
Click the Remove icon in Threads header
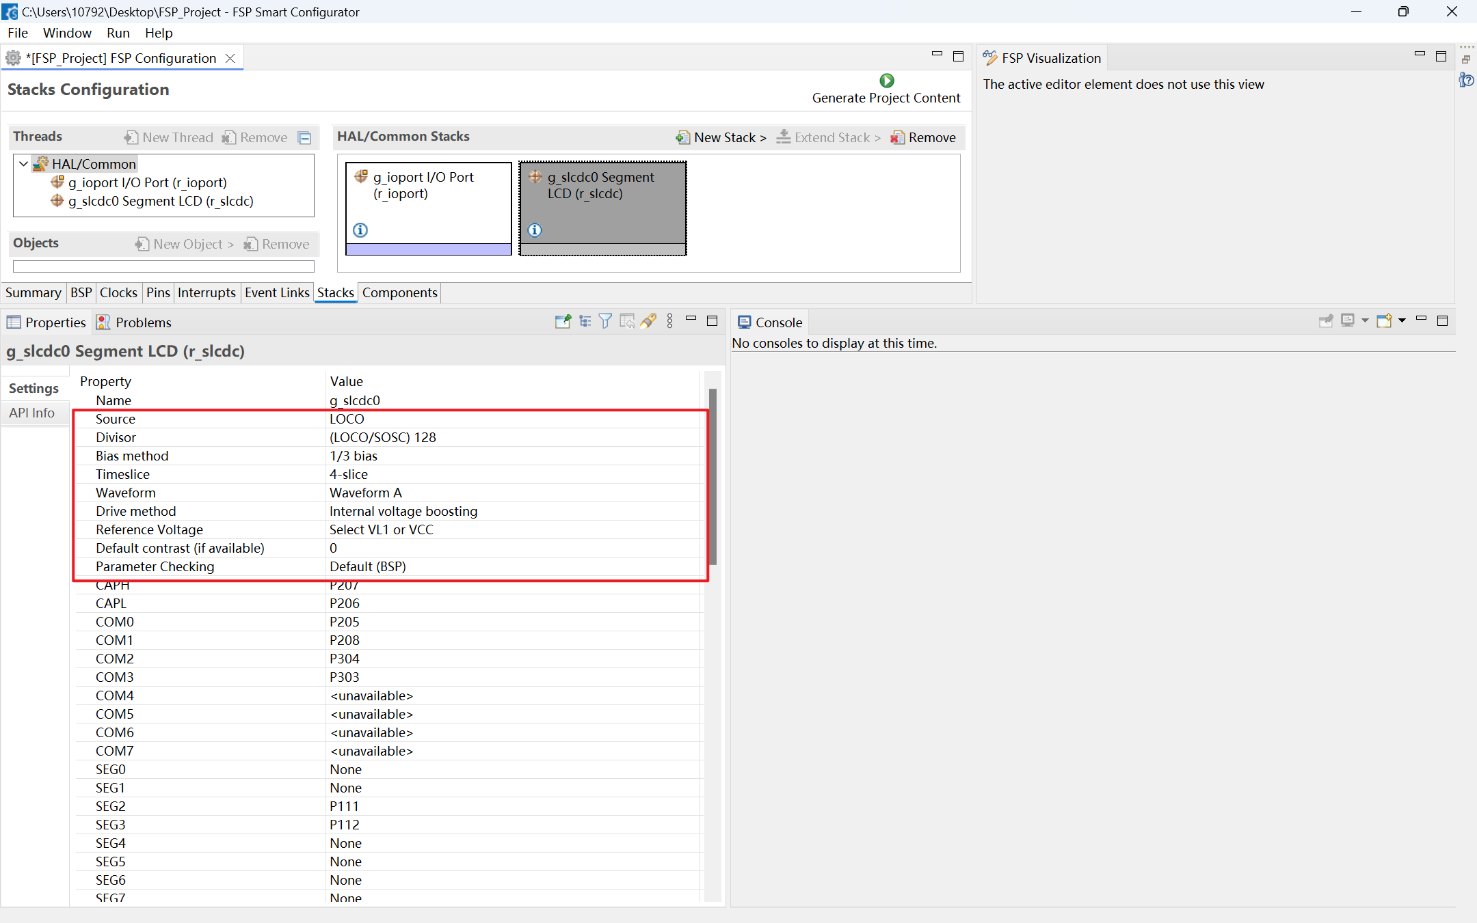point(229,137)
